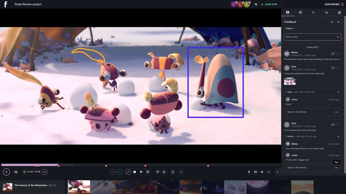Jump to previous feedback note

(332, 22)
